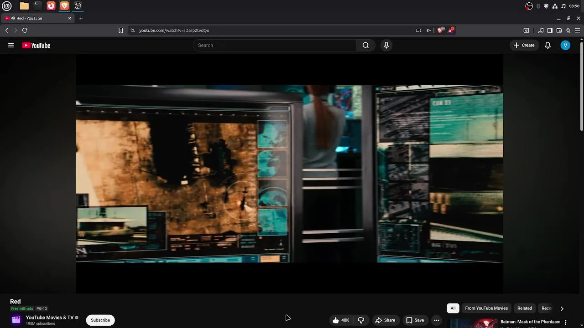Open the shield security tray icon
This screenshot has height=328, width=584.
click(546, 6)
